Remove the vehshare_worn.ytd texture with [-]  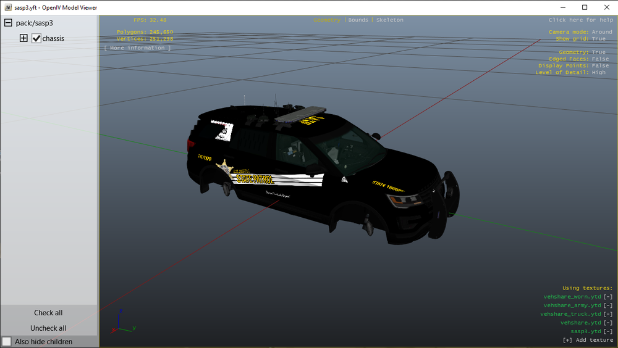608,297
